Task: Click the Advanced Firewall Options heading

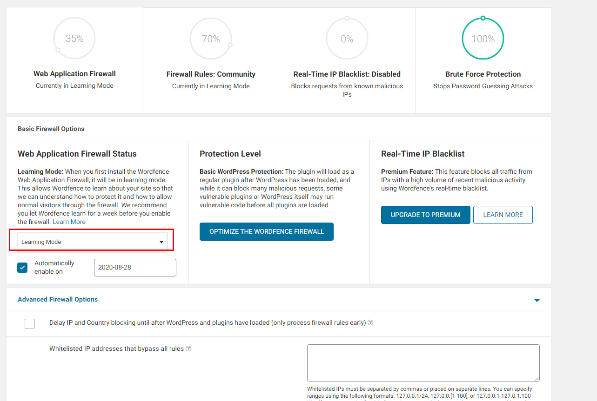Action: click(58, 299)
